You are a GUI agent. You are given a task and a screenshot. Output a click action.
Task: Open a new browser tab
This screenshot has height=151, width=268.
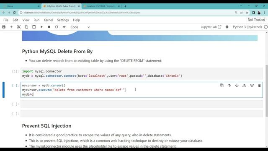point(125,6)
